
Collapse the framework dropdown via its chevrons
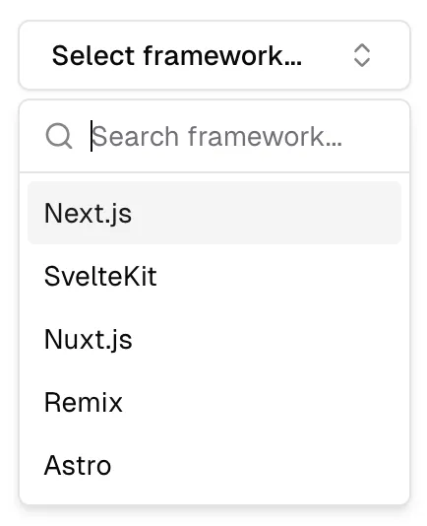coord(362,55)
